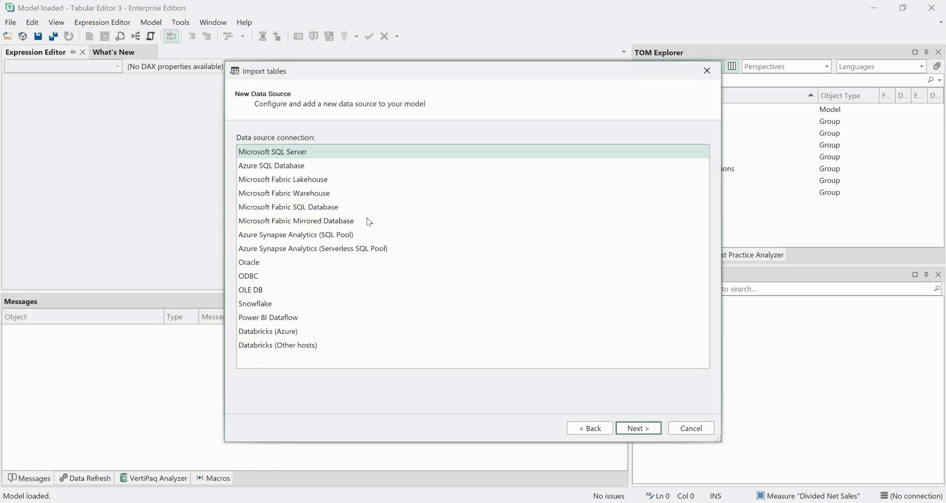Open model from database cube icon
This screenshot has height=503, width=946.
23,36
